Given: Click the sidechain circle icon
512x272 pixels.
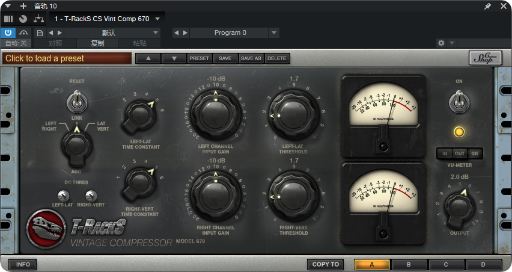Looking at the screenshot, I should (x=23, y=19).
